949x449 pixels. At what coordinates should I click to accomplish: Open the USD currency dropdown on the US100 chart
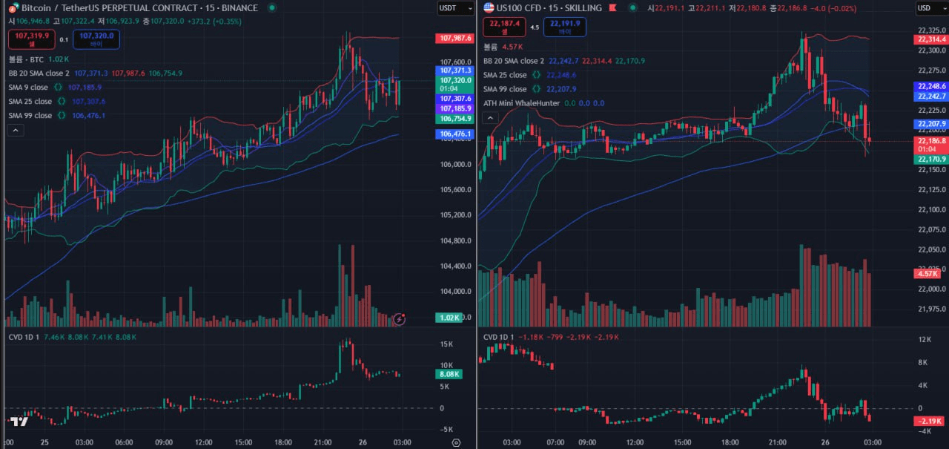[x=933, y=8]
